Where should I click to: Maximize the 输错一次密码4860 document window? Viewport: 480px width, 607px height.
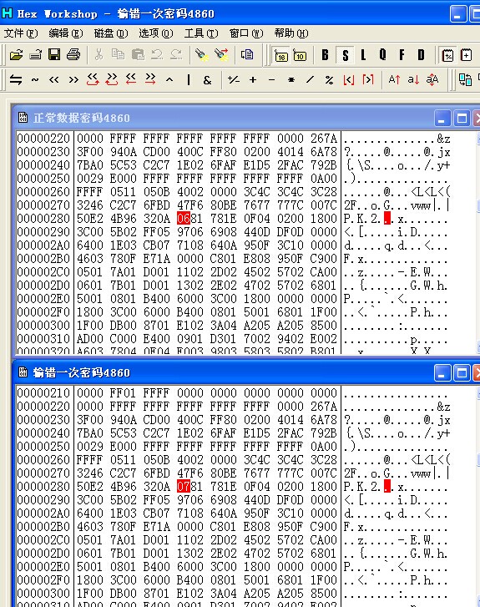tap(462, 373)
